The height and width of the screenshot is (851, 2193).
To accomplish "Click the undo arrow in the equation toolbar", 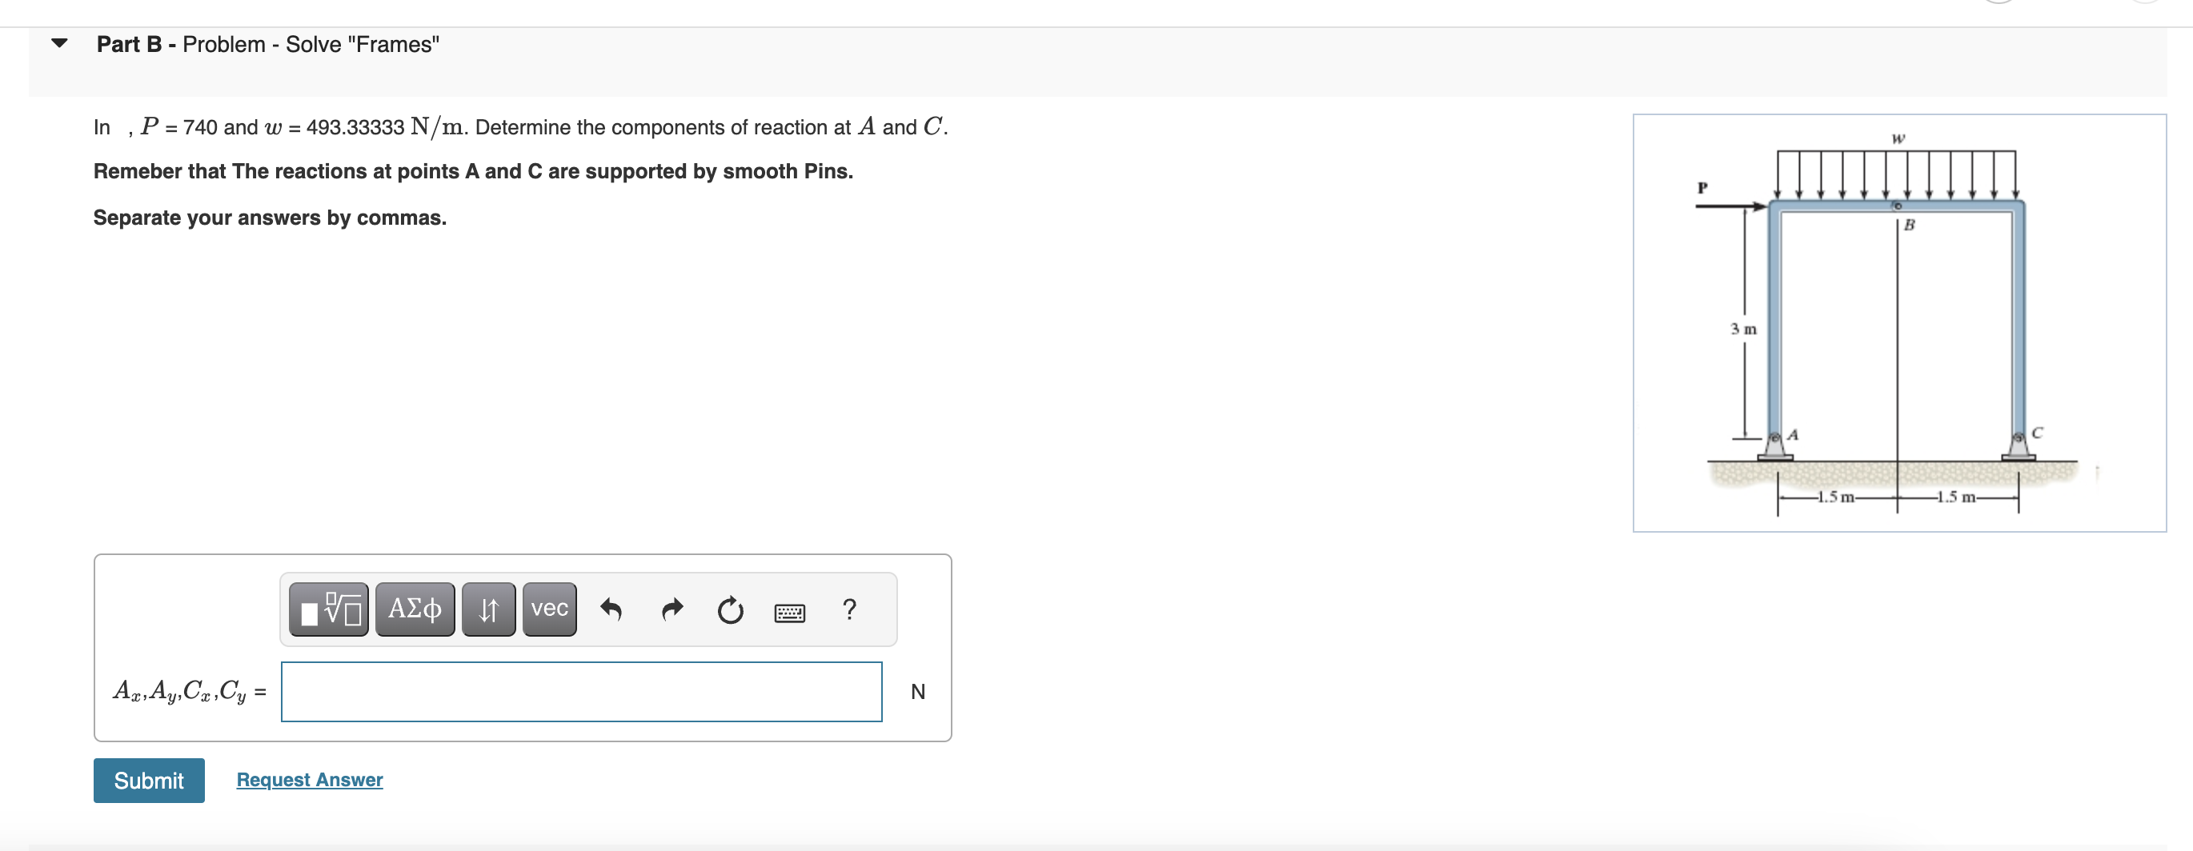I will [x=613, y=609].
